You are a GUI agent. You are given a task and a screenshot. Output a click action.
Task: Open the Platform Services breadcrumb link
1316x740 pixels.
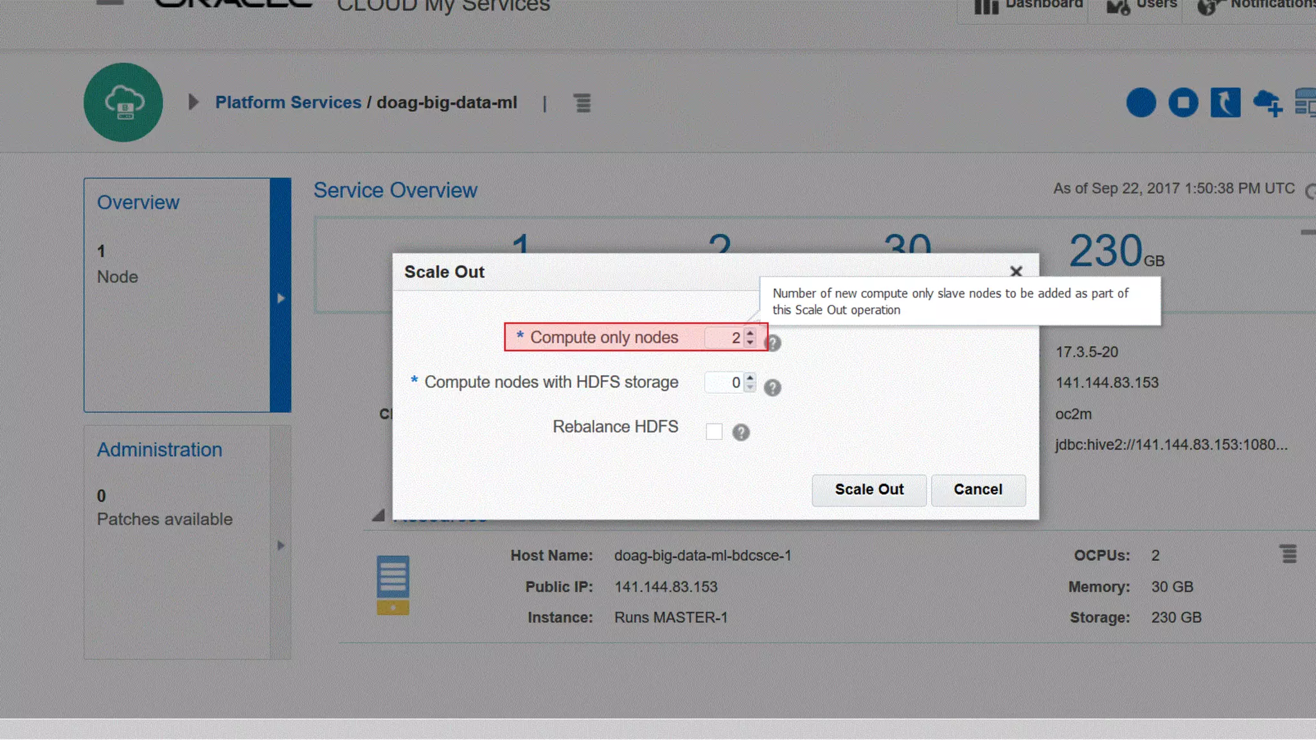tap(288, 102)
